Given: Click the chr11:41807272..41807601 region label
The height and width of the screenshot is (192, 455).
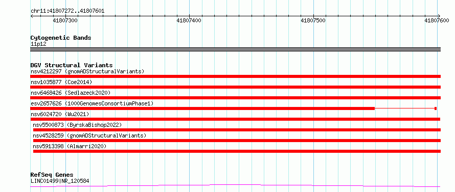Looking at the screenshot, I should pyautogui.click(x=67, y=11).
